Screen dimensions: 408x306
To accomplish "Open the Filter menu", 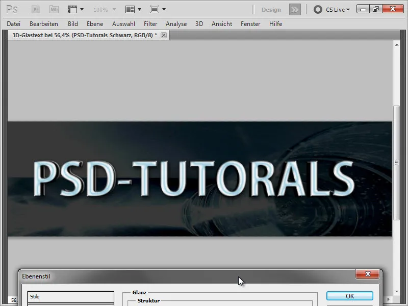I will click(150, 24).
